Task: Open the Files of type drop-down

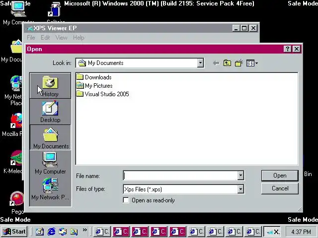Action: (x=240, y=189)
